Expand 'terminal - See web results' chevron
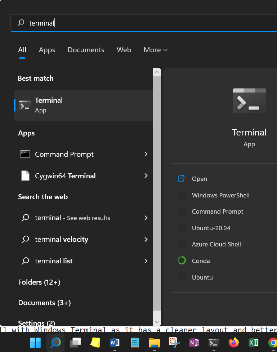Viewport: 277px width, 352px height. click(146, 218)
